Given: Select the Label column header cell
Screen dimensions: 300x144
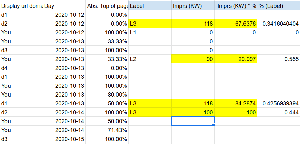Looking at the screenshot, I should coord(150,6).
